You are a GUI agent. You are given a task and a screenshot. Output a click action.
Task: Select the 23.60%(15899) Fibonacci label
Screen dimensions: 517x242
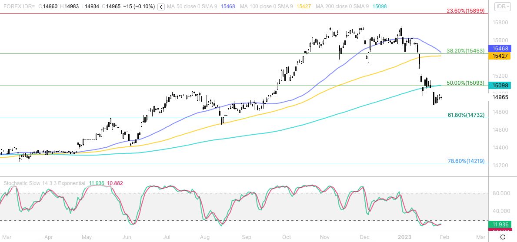click(465, 11)
